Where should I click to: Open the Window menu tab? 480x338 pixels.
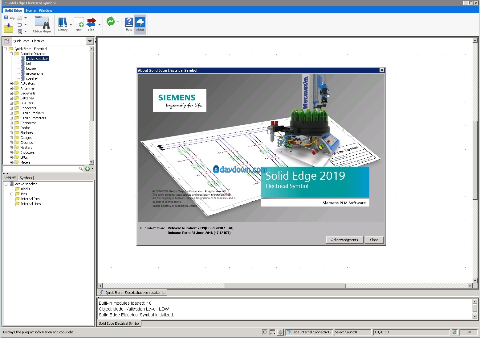(x=46, y=10)
